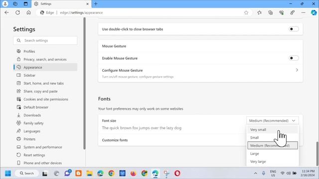Open Collections icon in toolbar
Image resolution: width=319 pixels, height=179 pixels.
[270, 12]
